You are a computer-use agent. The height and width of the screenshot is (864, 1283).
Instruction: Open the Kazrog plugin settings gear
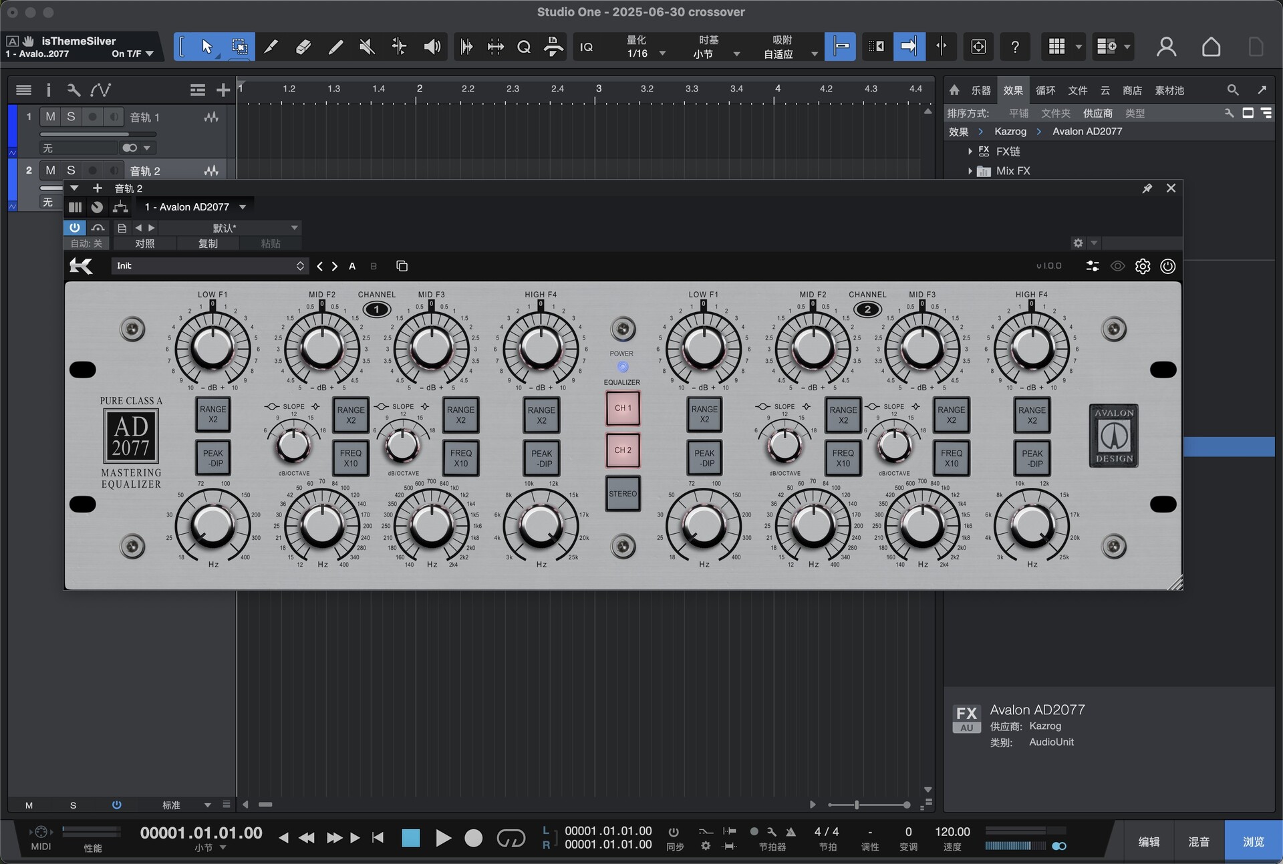[1143, 266]
